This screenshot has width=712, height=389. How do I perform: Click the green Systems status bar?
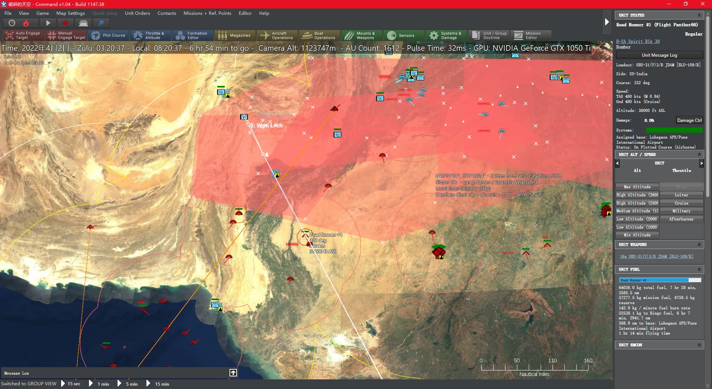point(674,130)
